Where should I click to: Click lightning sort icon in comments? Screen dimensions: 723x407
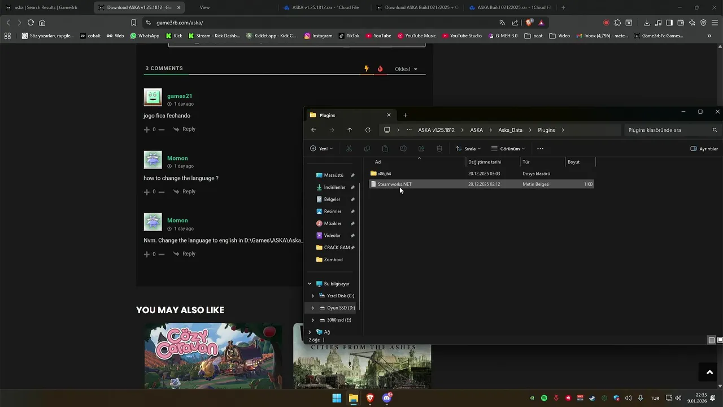click(x=367, y=69)
